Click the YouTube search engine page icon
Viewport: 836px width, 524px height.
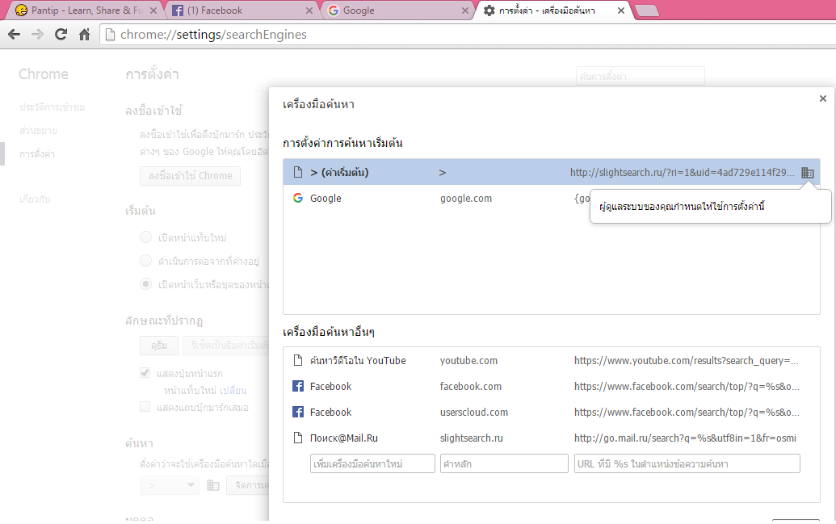(x=298, y=360)
